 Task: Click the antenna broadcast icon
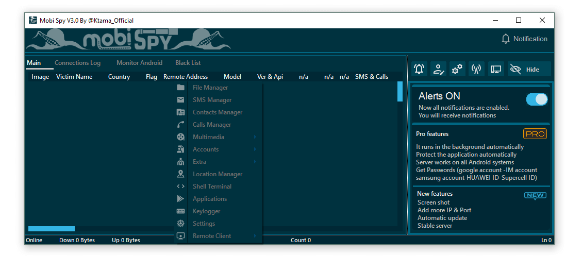[x=476, y=69]
